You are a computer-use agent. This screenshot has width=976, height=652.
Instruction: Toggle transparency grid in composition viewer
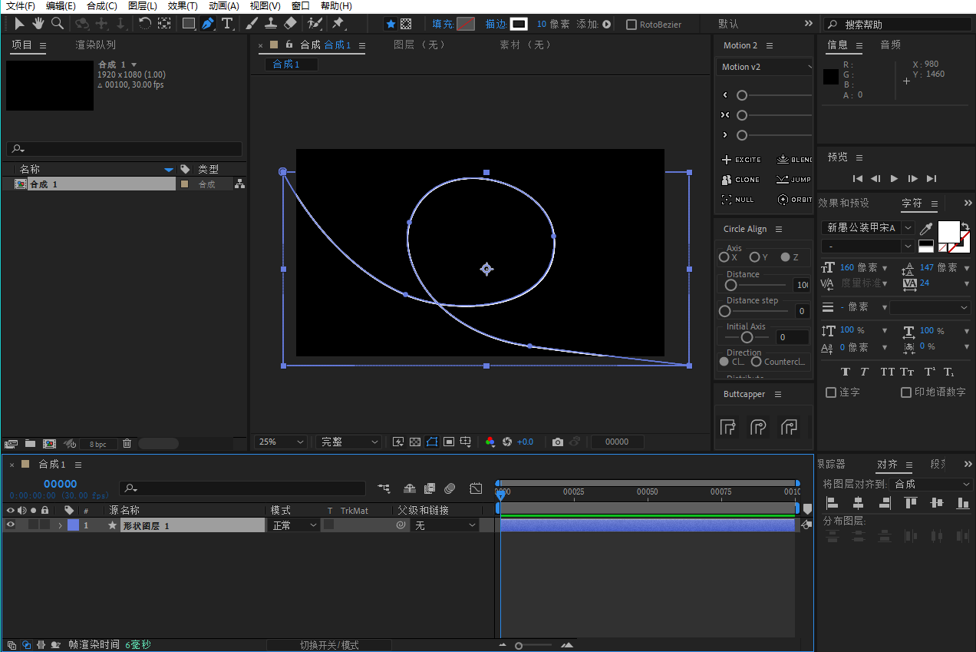tap(415, 442)
